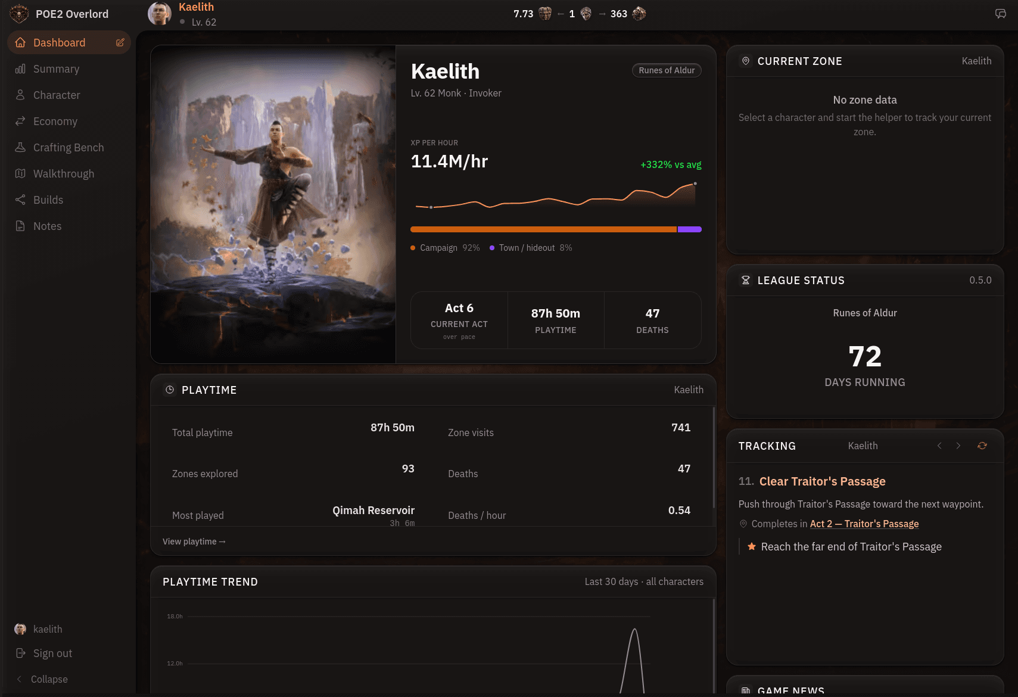Click the 47 Deaths stat card

coord(652,321)
